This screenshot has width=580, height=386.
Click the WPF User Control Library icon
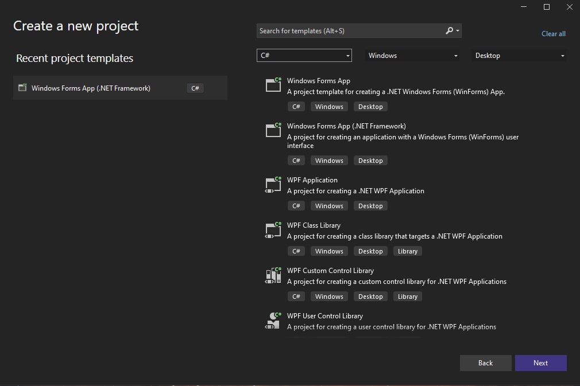[x=273, y=321]
